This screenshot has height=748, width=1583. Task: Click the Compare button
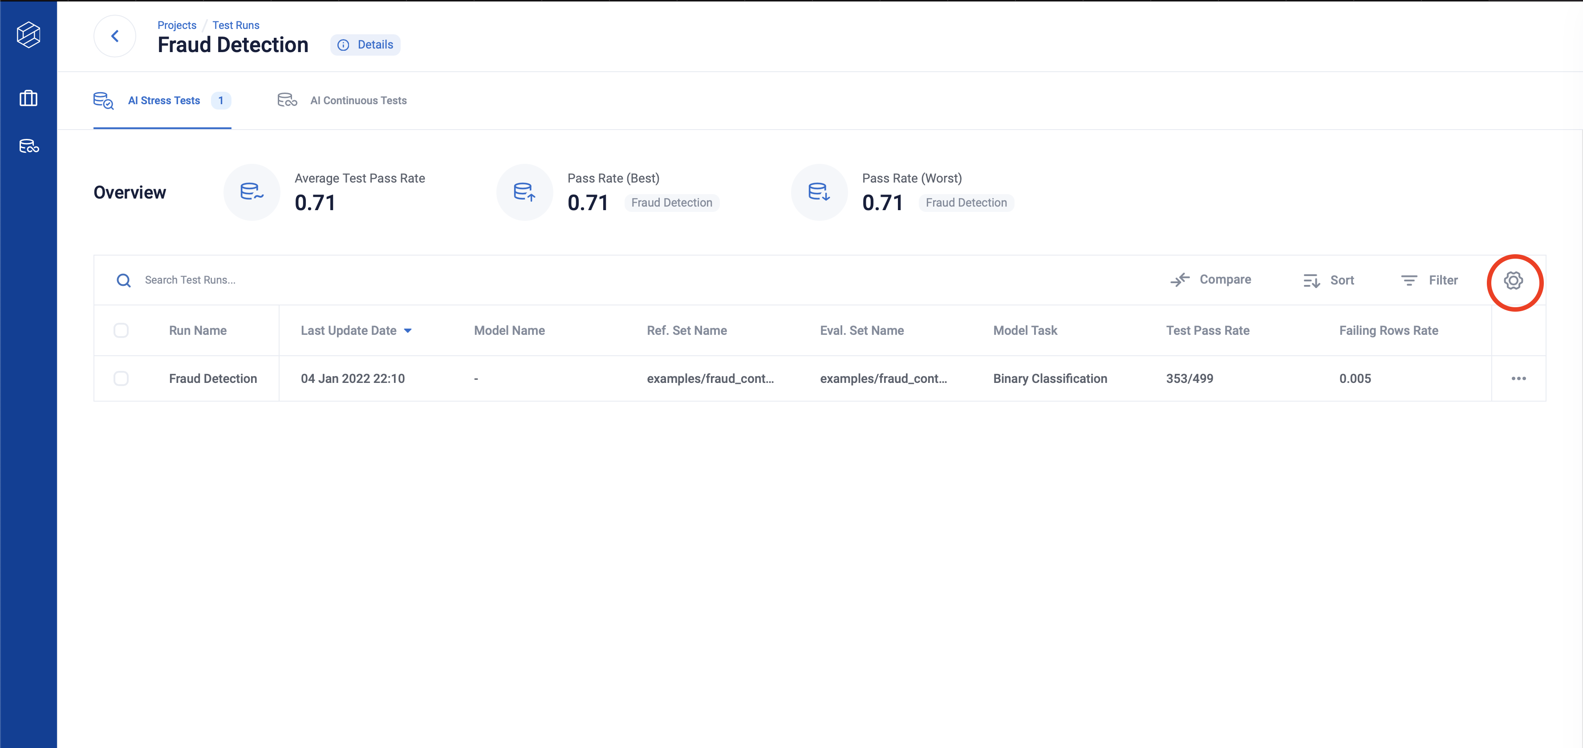(x=1210, y=280)
